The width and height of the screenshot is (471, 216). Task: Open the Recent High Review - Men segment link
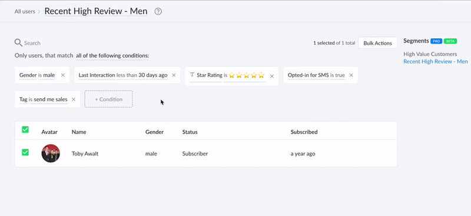tap(436, 61)
